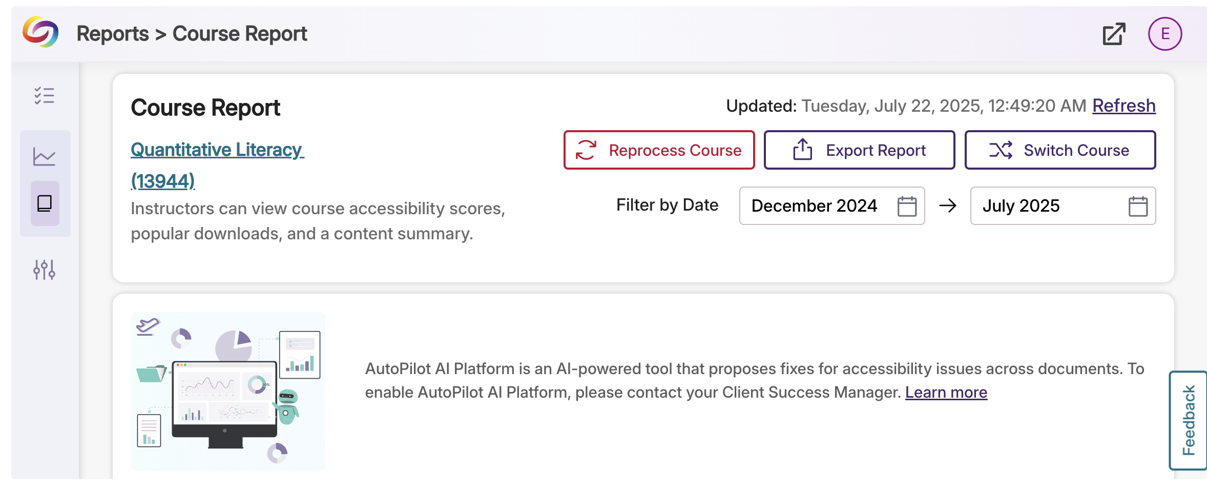Click the calendar icon beside December 2024
This screenshot has width=1207, height=493.
(907, 206)
